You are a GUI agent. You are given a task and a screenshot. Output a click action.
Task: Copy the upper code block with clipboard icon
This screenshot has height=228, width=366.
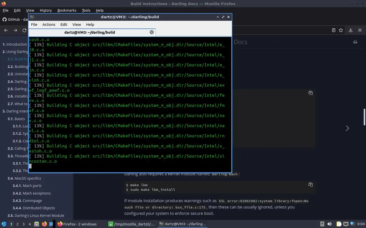click(311, 93)
